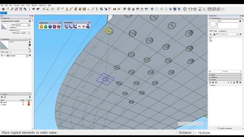Click image layer red color swatch
The image size is (244, 137).
click(29, 105)
